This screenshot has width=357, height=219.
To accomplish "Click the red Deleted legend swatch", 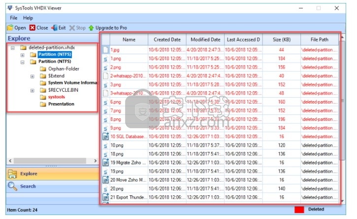I will point(299,210).
